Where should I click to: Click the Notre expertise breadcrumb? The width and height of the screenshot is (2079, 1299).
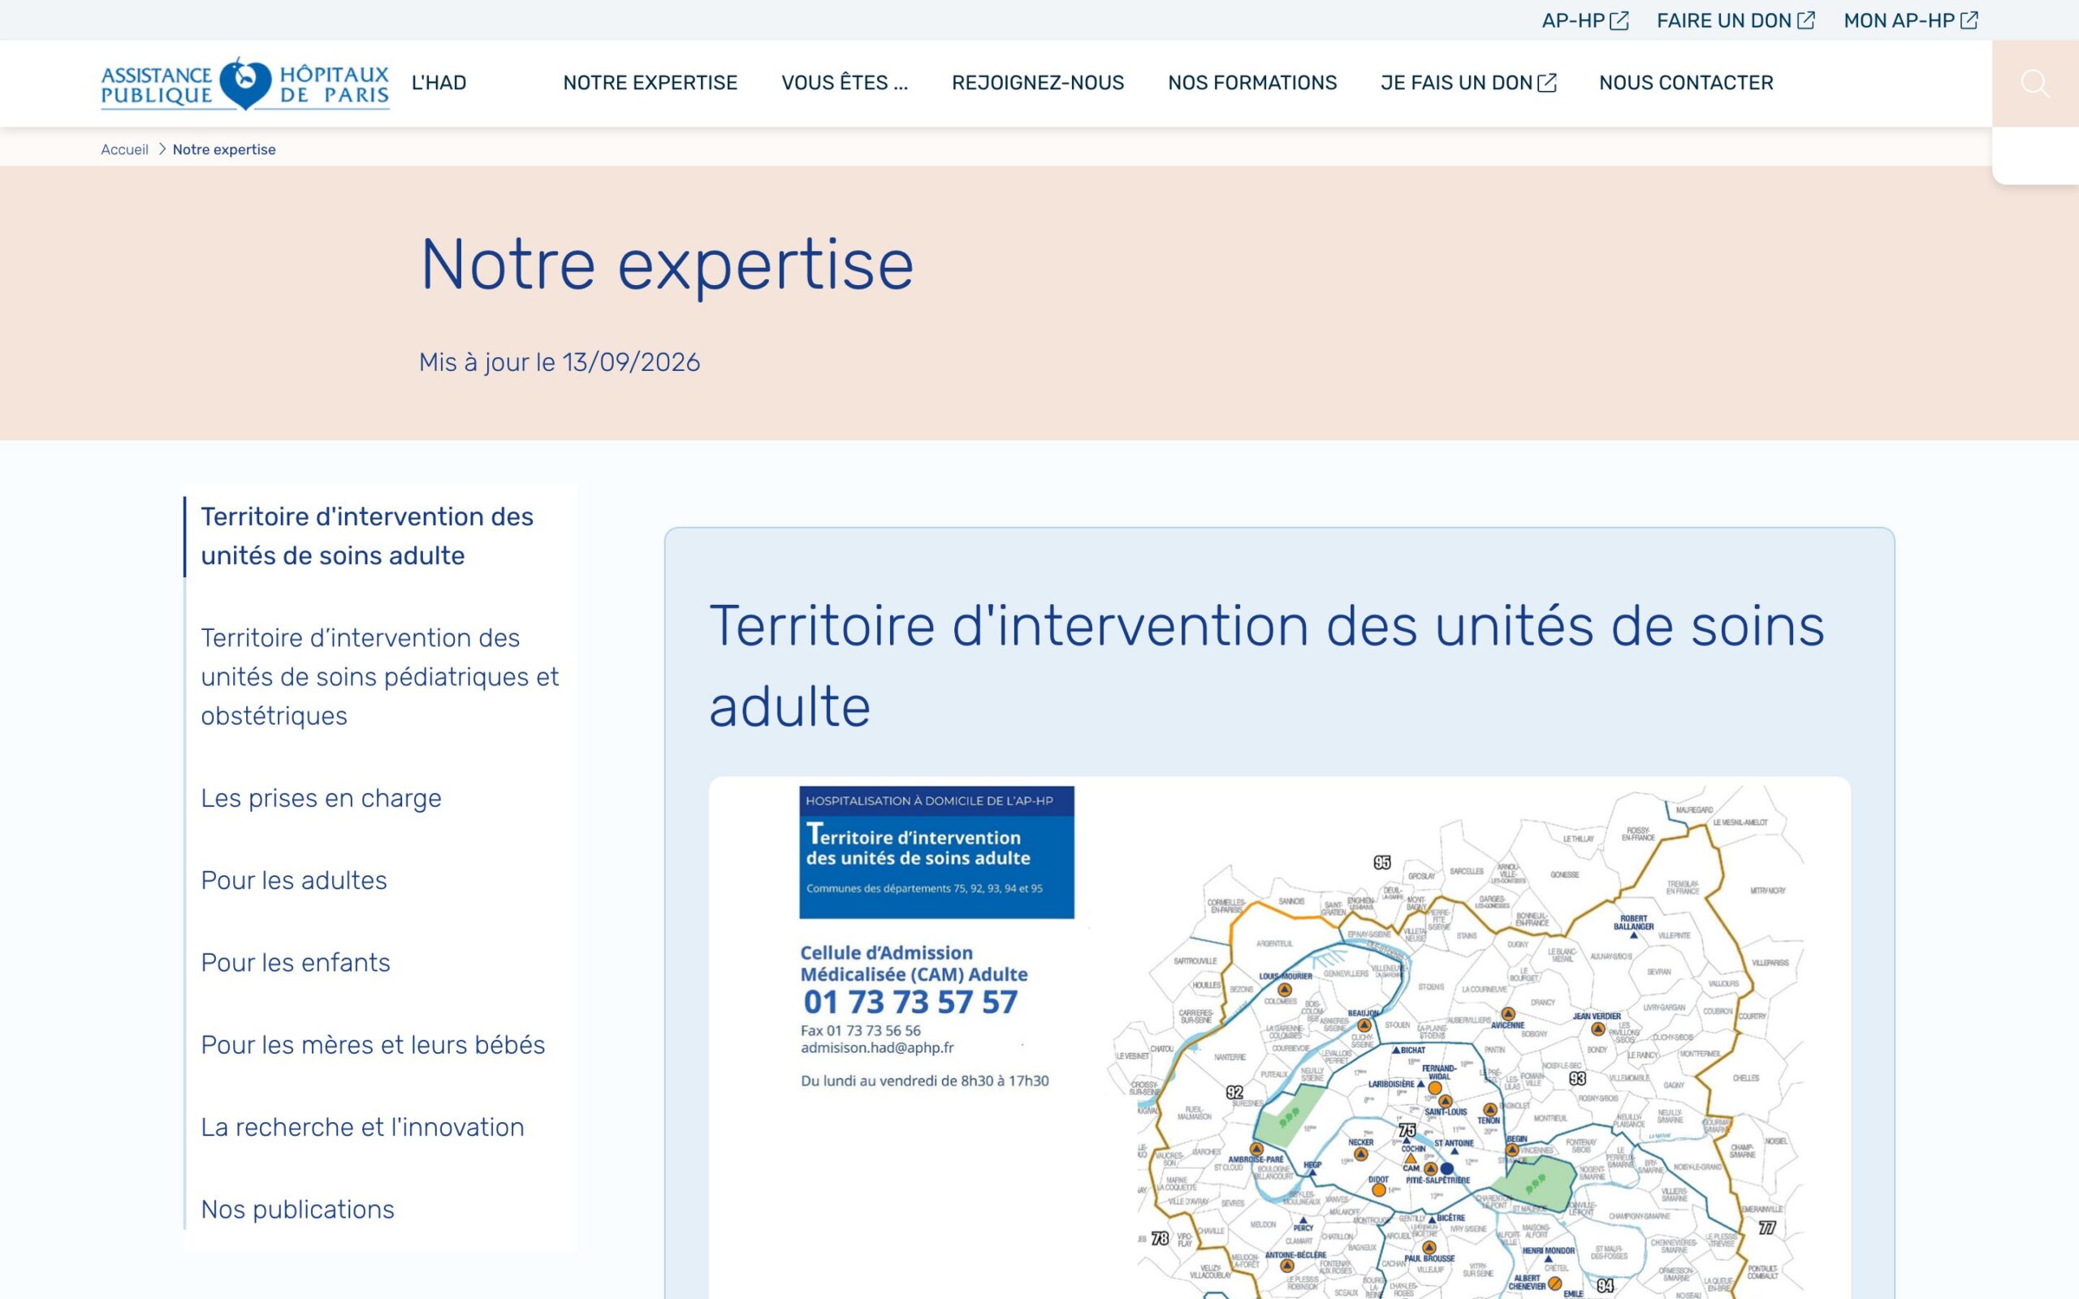[224, 149]
